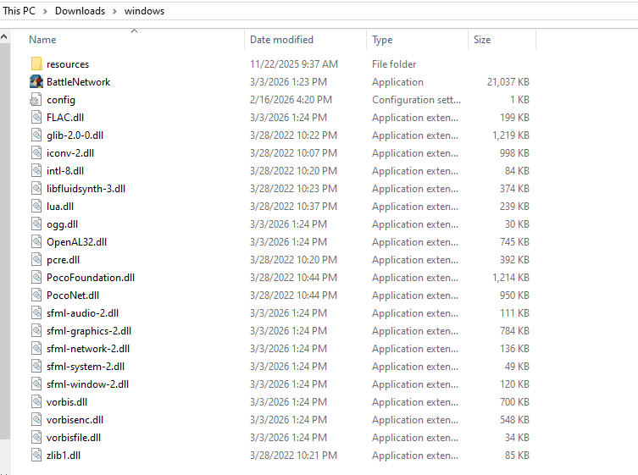Screen dimensions: 638x475
Task: Click the 21,037 KB size value
Action: [x=508, y=82]
